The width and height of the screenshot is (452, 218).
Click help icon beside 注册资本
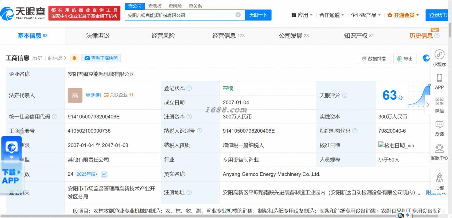pos(189,117)
